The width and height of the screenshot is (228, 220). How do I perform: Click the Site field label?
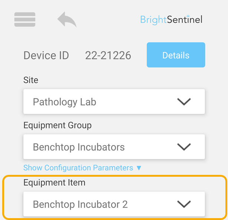coord(31,80)
